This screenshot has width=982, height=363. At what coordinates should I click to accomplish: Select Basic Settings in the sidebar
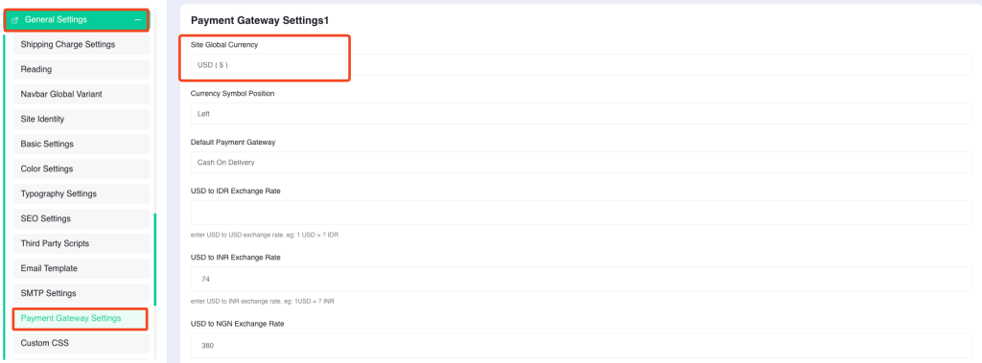click(x=82, y=144)
